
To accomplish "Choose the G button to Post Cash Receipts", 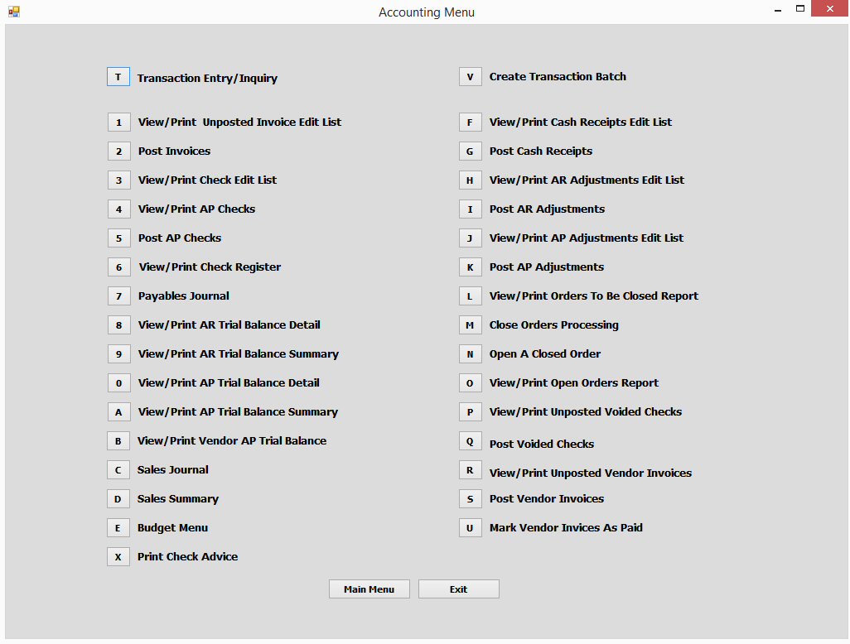I will (470, 151).
